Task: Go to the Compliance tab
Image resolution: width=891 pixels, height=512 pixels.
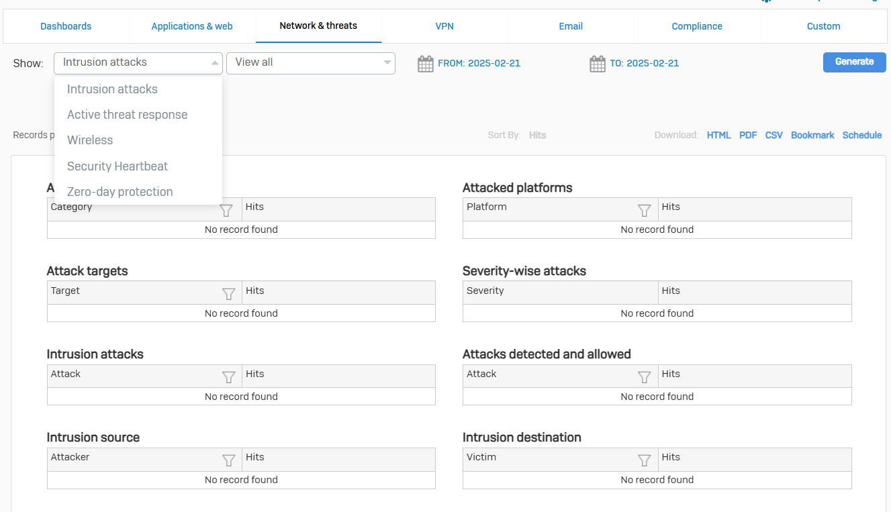Action: tap(697, 26)
